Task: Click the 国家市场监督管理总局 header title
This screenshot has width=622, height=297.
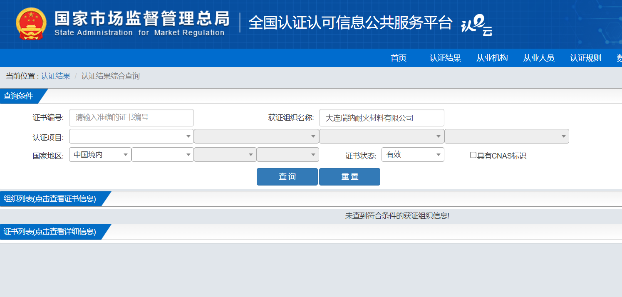Action: click(x=142, y=19)
